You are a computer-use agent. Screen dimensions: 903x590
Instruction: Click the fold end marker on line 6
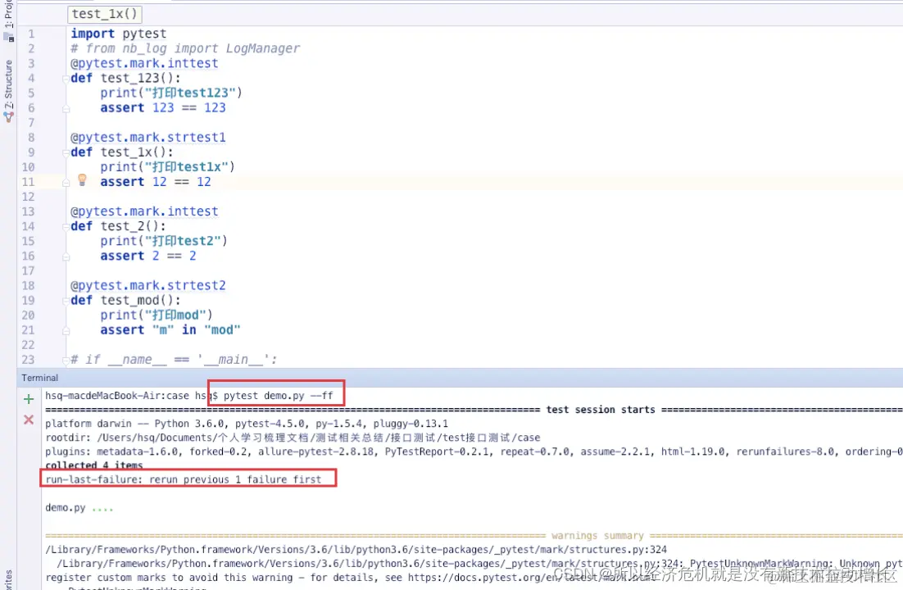coord(66,108)
